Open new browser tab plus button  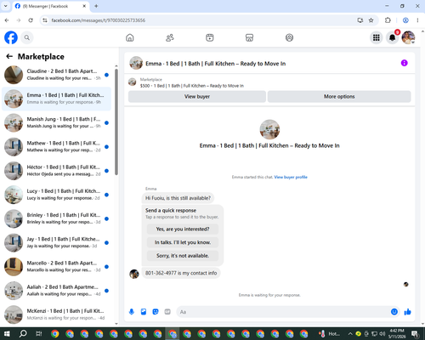click(x=96, y=6)
